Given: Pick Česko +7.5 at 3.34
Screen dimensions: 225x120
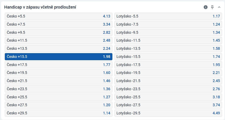Looking at the screenshot, I should coord(59,24).
